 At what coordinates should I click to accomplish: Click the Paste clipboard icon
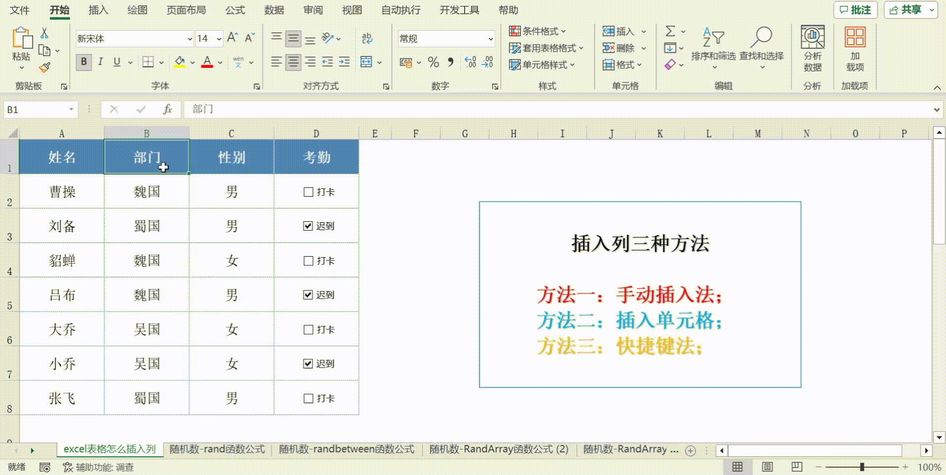22,38
